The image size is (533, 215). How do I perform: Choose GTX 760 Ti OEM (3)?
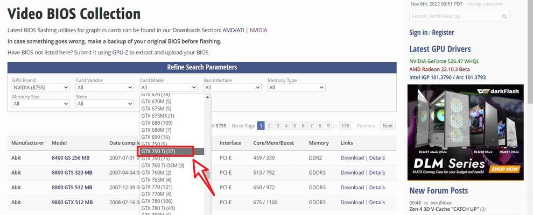(x=172, y=166)
